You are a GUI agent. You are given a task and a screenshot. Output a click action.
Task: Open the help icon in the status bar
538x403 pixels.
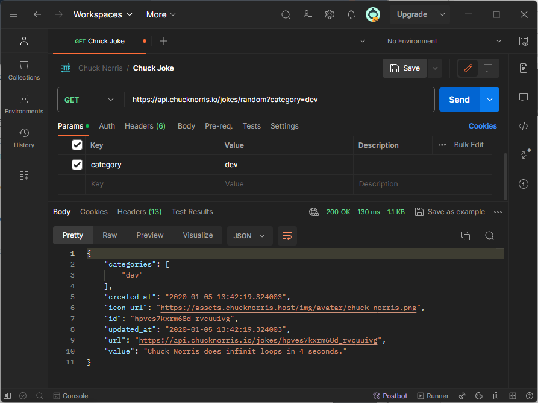(530, 396)
